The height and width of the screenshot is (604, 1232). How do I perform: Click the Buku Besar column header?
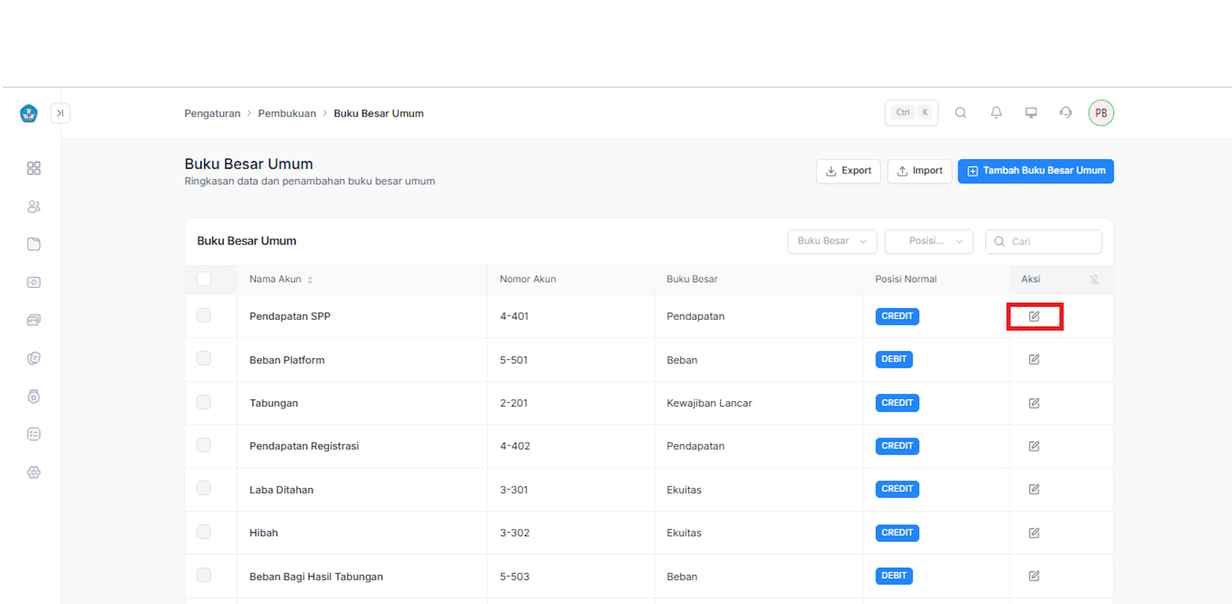pos(692,279)
